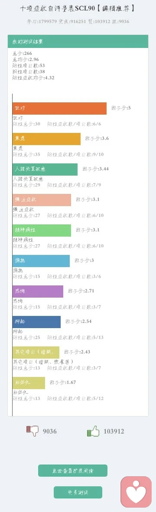Click the 103912 like count

coord(114,431)
